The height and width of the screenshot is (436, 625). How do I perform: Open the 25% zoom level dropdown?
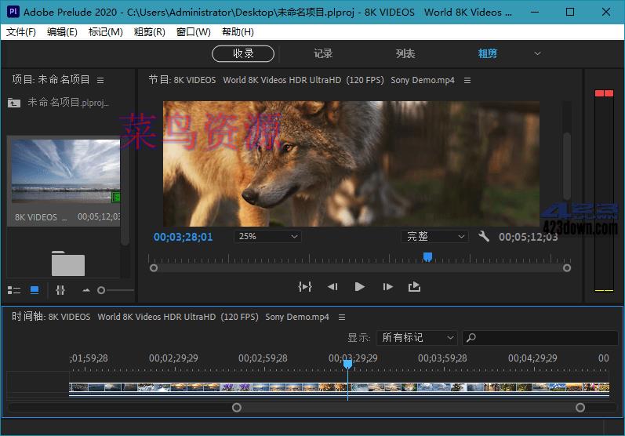click(x=267, y=236)
